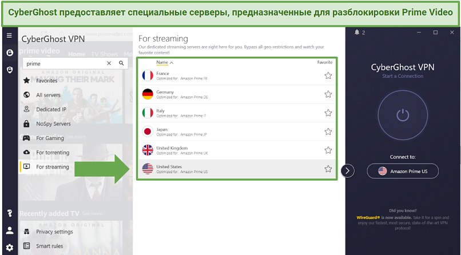Open the help question mark icon
This screenshot has height=255, width=461.
pyautogui.click(x=10, y=213)
